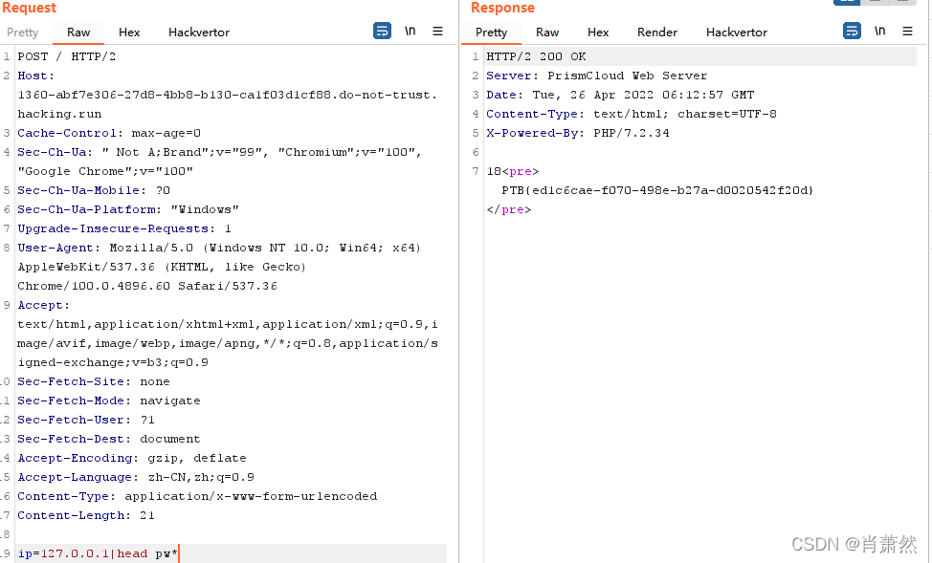The height and width of the screenshot is (563, 932).
Task: Click the 'Sec-Fetch-User: ?1' header
Action: click(85, 420)
